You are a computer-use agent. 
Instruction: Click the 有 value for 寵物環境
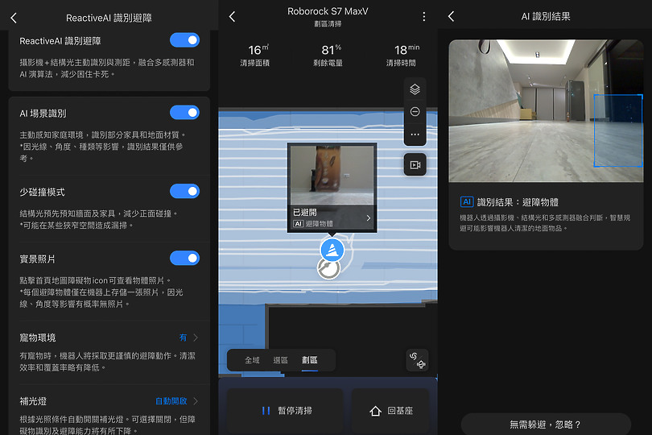183,338
